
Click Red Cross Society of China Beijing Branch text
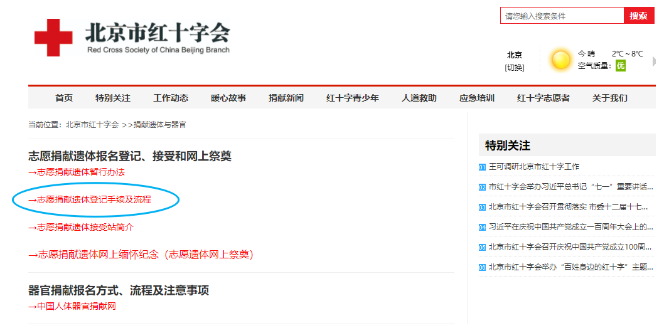[x=158, y=50]
